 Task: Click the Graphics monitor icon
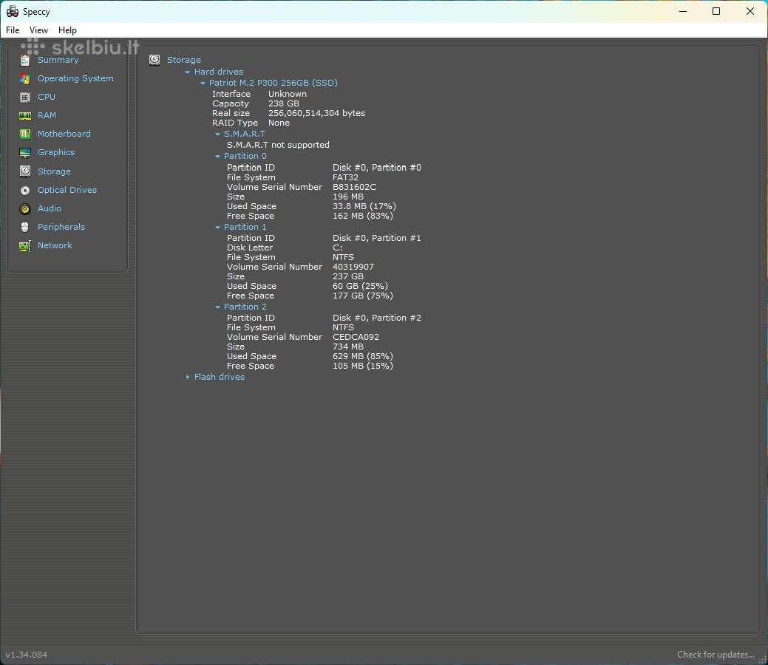tap(25, 153)
